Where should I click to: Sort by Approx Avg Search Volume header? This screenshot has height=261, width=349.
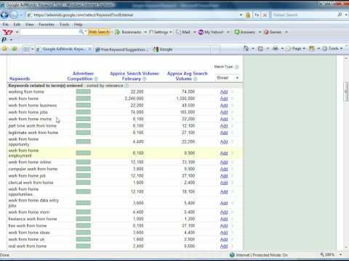tap(187, 76)
